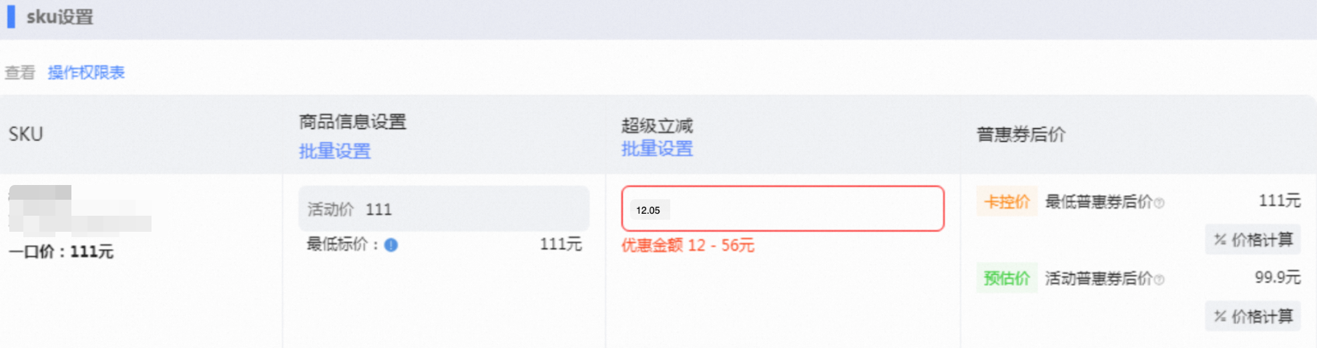This screenshot has height=348, width=1317.
Task: Click the blue marker beside sku设置 title
Action: 11,17
